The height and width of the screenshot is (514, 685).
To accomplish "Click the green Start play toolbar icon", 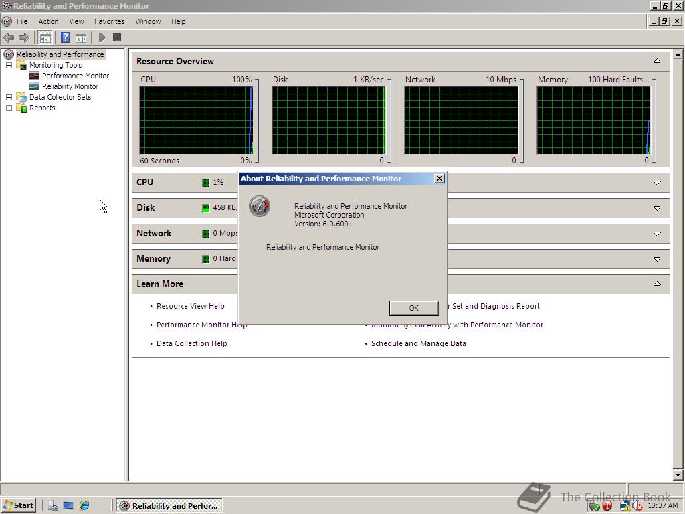I will [x=102, y=38].
